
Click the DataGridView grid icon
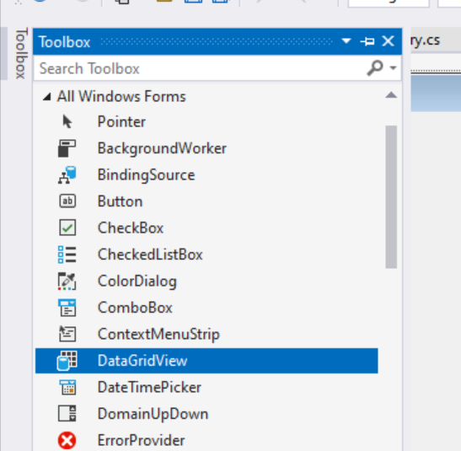[67, 361]
